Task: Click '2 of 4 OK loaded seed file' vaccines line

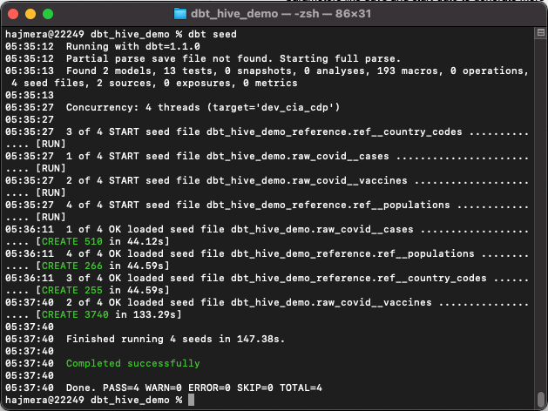Action: 297,303
